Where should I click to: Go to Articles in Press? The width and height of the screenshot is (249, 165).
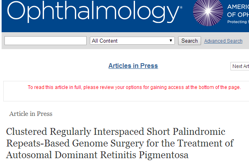point(133,66)
